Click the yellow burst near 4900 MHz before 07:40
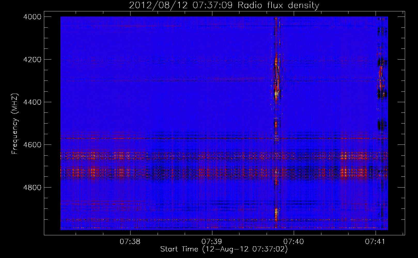Viewport: 418px width, 258px height. [x=276, y=214]
